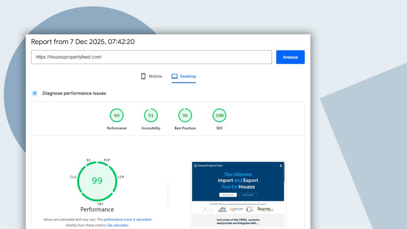Viewport: 407px width, 229px height.
Task: Follow the 'See calculator' link
Action: (x=118, y=225)
